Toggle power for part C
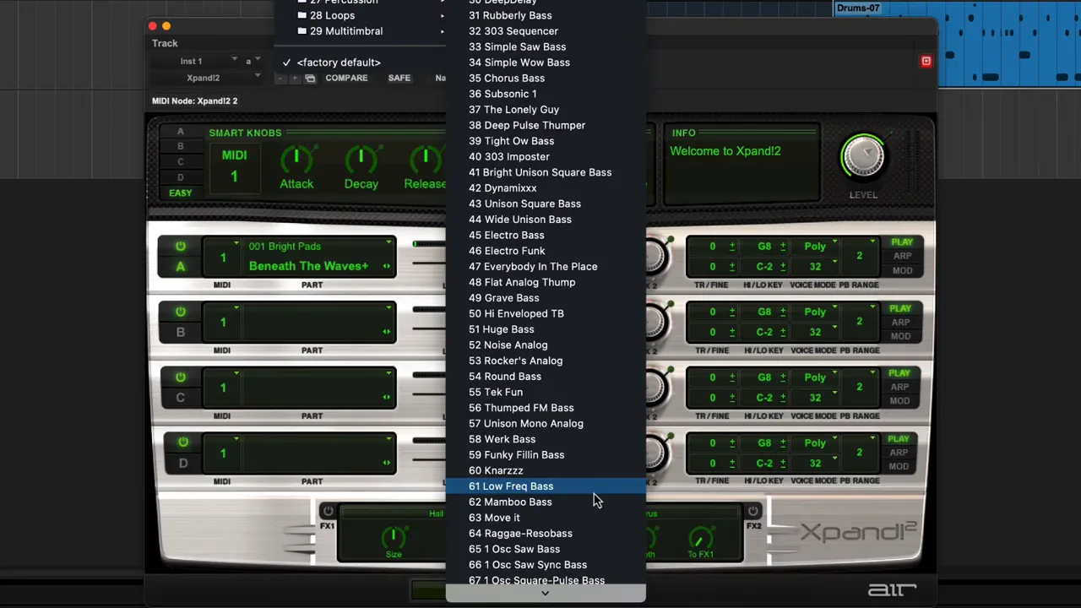 coord(180,377)
